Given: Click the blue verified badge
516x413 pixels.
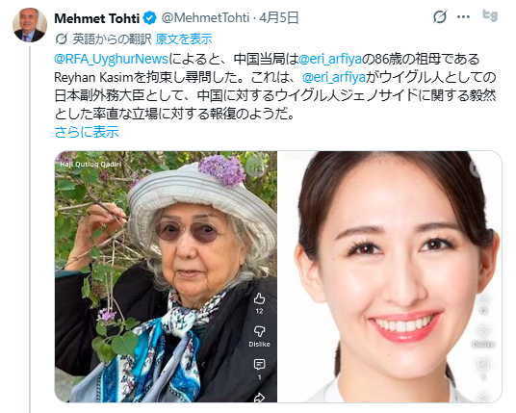Looking at the screenshot, I should tap(150, 18).
